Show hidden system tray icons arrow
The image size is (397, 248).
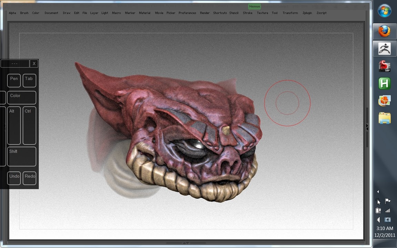point(378,192)
